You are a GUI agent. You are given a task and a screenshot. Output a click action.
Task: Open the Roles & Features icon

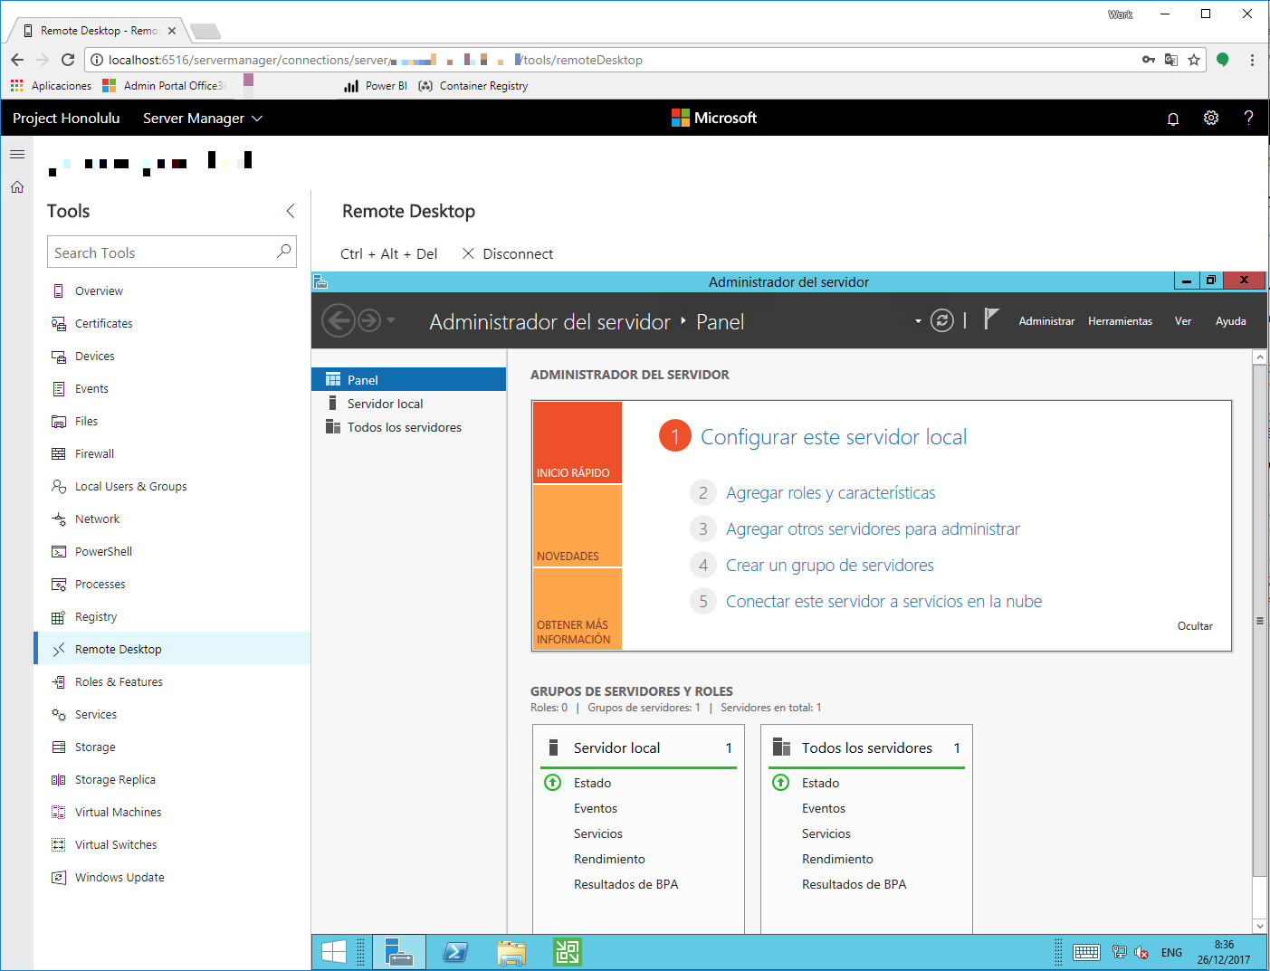pyautogui.click(x=59, y=682)
